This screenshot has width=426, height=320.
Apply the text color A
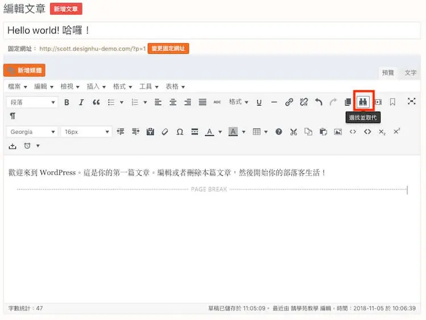pos(210,132)
